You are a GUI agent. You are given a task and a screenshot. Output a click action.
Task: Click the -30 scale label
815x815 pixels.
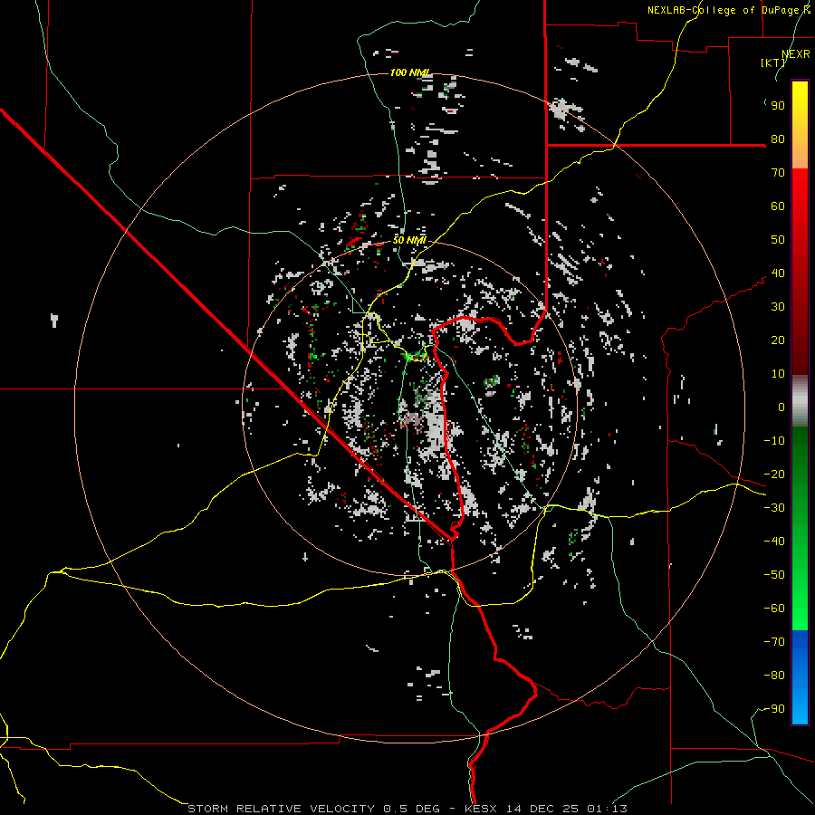coord(774,508)
